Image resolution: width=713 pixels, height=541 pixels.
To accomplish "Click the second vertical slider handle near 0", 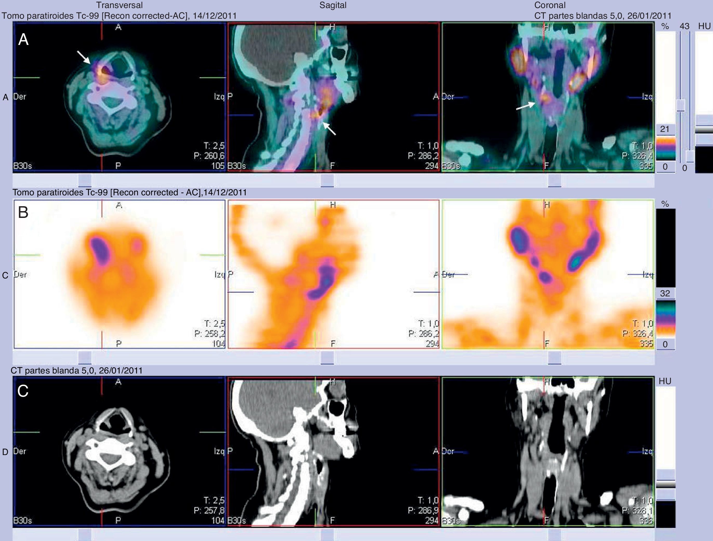I will click(690, 156).
